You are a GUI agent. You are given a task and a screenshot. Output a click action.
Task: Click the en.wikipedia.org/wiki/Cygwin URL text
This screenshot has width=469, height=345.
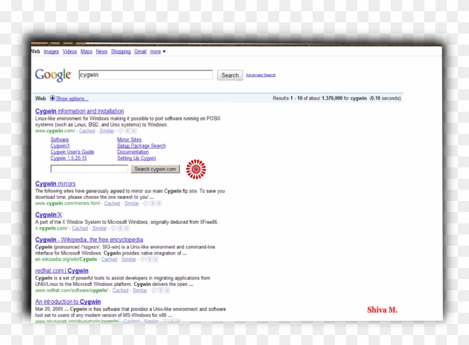[x=66, y=260]
